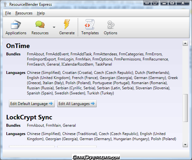This screenshot has height=160, width=192.
Task: Click the scrollbar down arrow
Action: 185,145
